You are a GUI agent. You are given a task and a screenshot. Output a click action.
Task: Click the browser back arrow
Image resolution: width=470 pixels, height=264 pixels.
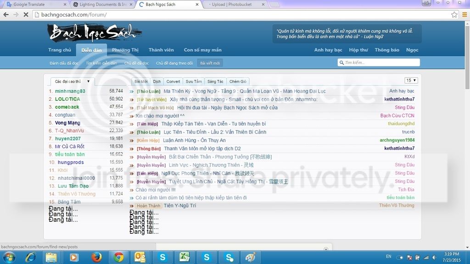6,15
